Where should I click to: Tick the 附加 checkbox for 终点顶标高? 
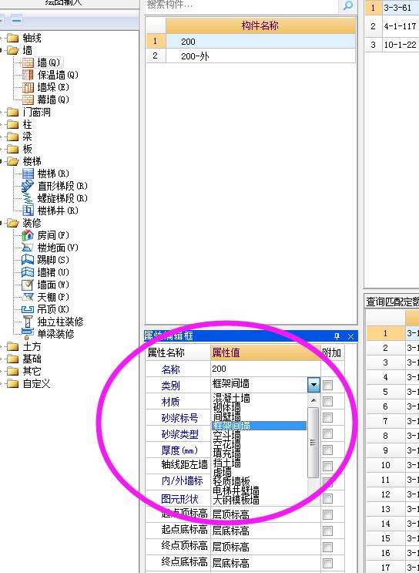coord(328,547)
